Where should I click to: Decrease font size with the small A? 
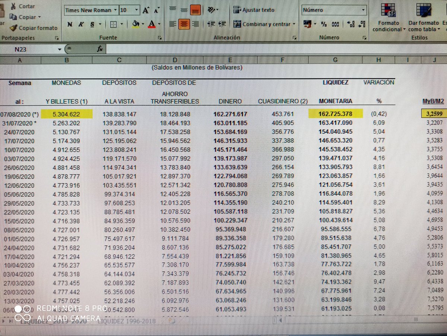156,11
